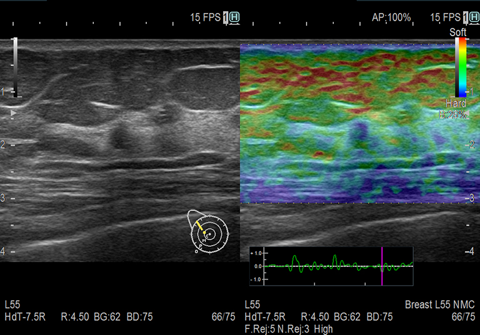Click the number 1 badge beside left FPS
This screenshot has height=335, width=480.
(x=226, y=18)
